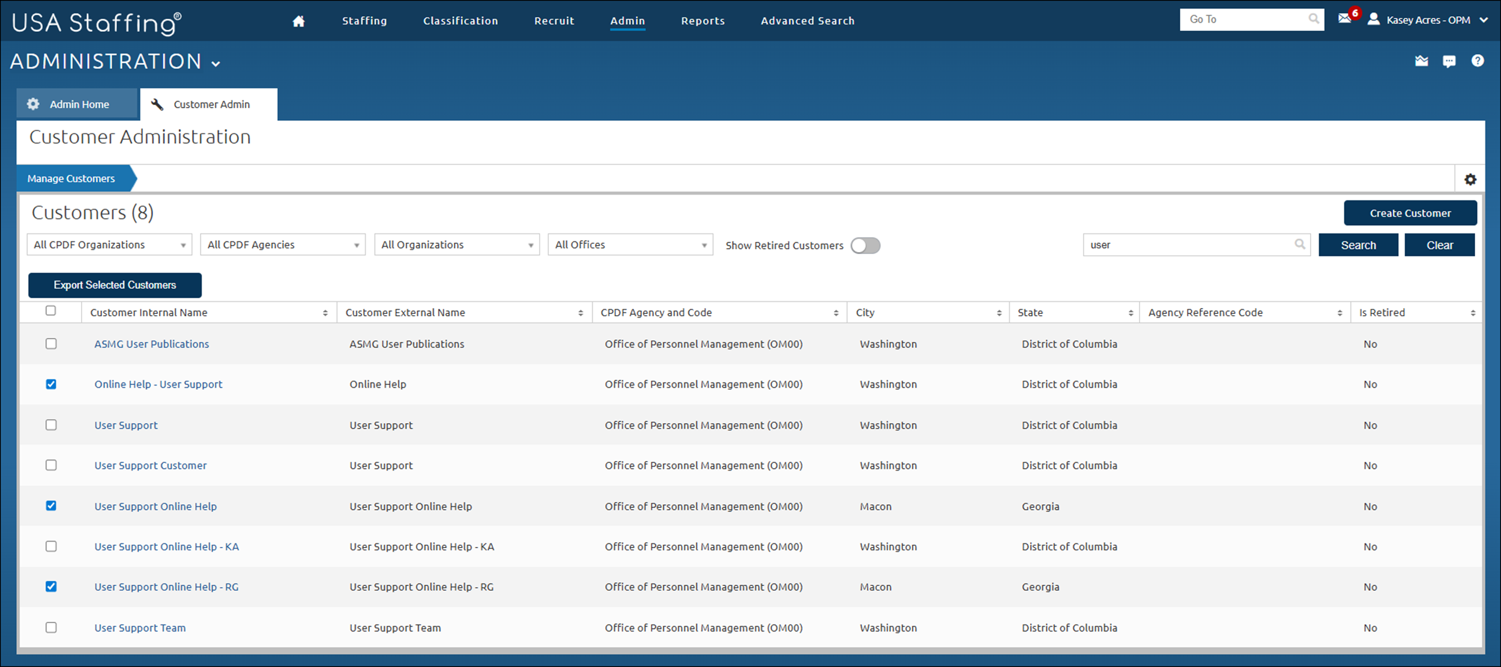Open the mail notifications envelope icon
The image size is (1501, 667).
[x=1344, y=19]
